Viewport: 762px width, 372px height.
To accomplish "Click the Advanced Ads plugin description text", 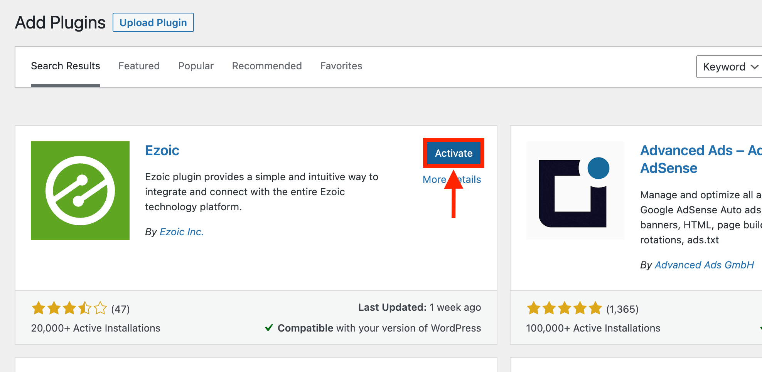I will (701, 217).
